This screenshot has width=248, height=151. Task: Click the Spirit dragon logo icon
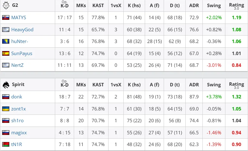(x=6, y=85)
